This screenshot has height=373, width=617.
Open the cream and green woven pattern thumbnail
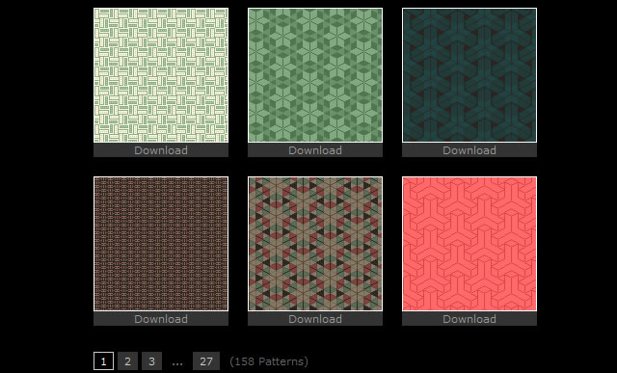(161, 75)
